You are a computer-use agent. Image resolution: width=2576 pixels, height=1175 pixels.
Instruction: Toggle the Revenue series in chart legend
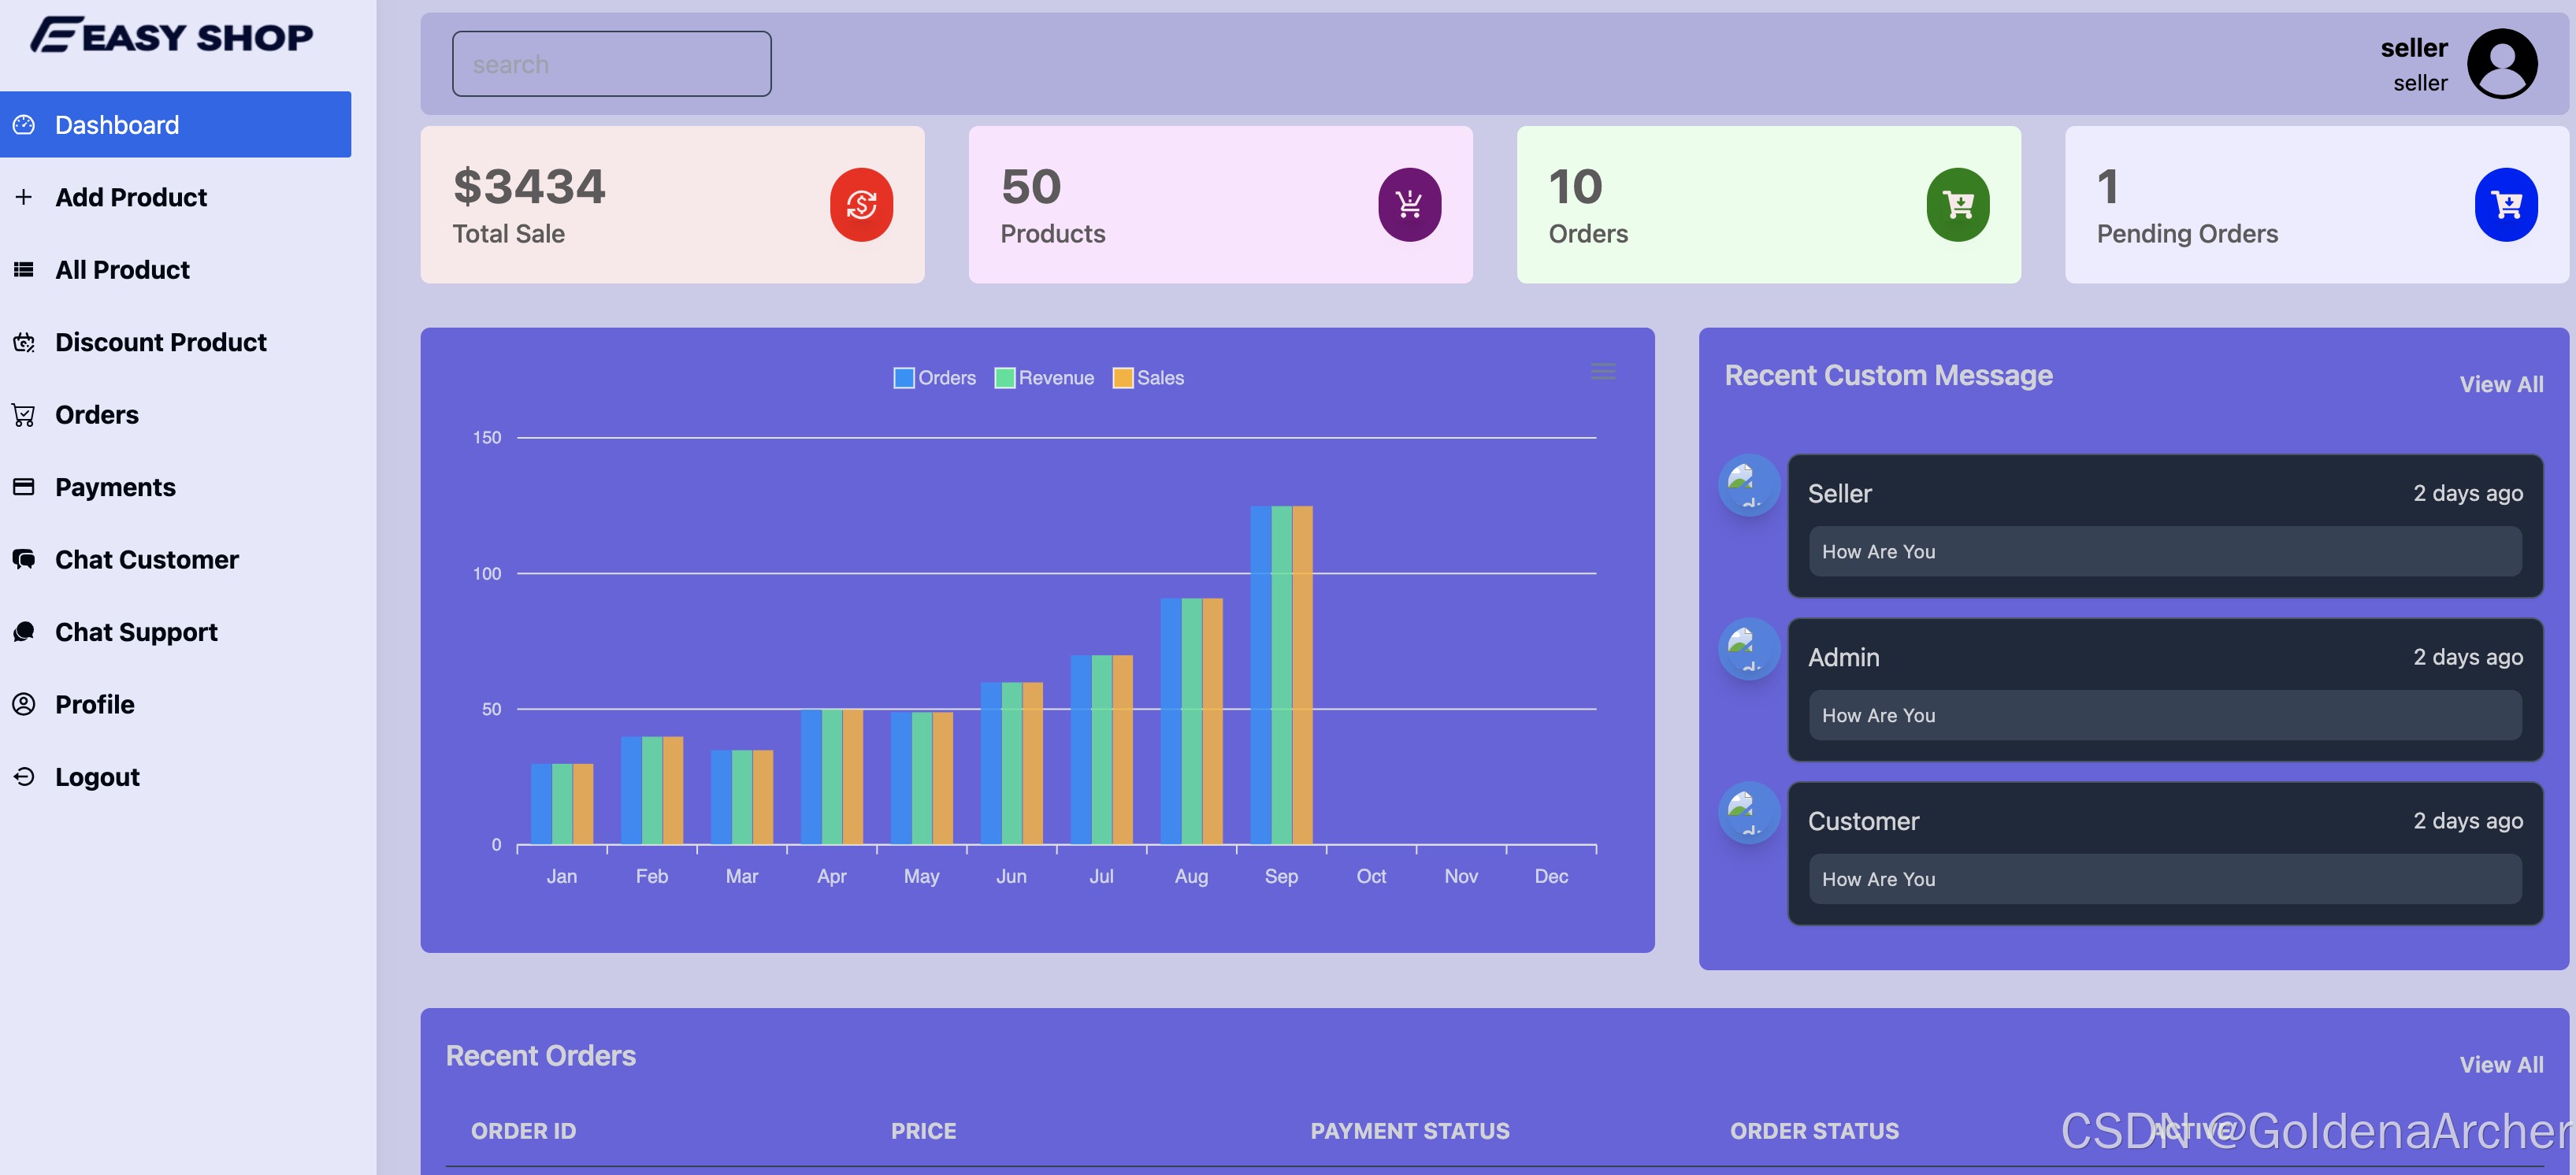[x=1044, y=378]
